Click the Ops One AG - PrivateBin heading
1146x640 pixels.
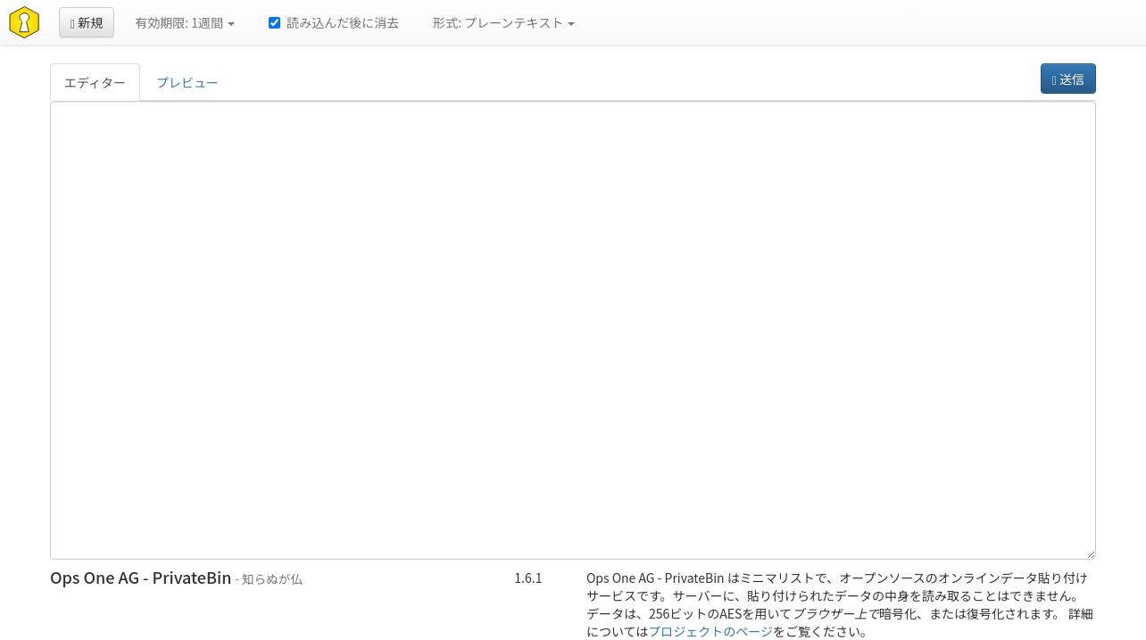coord(140,578)
